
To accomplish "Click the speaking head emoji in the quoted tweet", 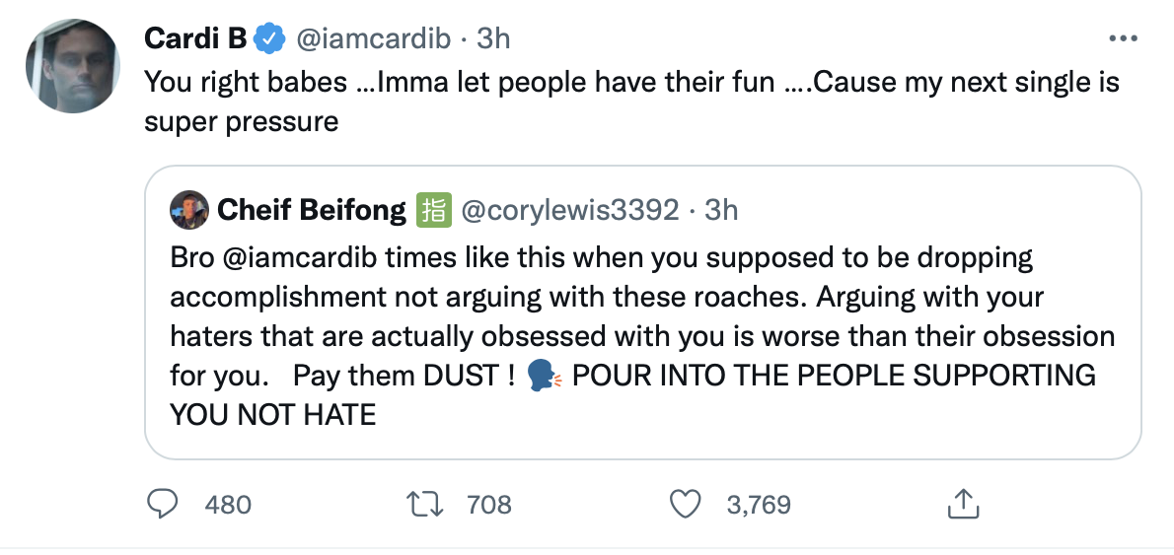I will pos(544,376).
